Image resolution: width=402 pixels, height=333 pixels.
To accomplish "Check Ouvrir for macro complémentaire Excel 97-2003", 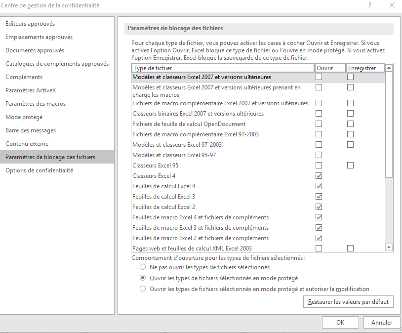I will tap(319, 134).
